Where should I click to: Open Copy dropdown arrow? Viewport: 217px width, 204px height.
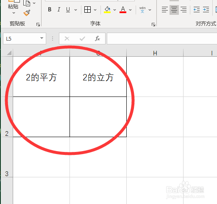[x=34, y=3]
